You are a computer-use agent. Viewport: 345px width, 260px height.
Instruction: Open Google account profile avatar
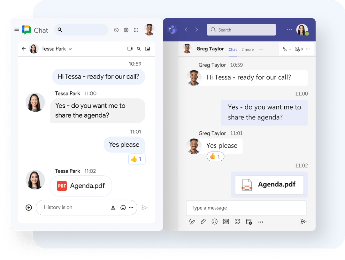pyautogui.click(x=149, y=30)
